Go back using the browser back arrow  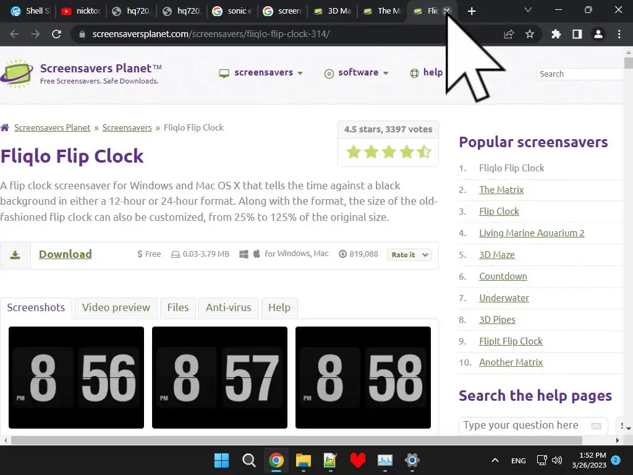pyautogui.click(x=14, y=34)
